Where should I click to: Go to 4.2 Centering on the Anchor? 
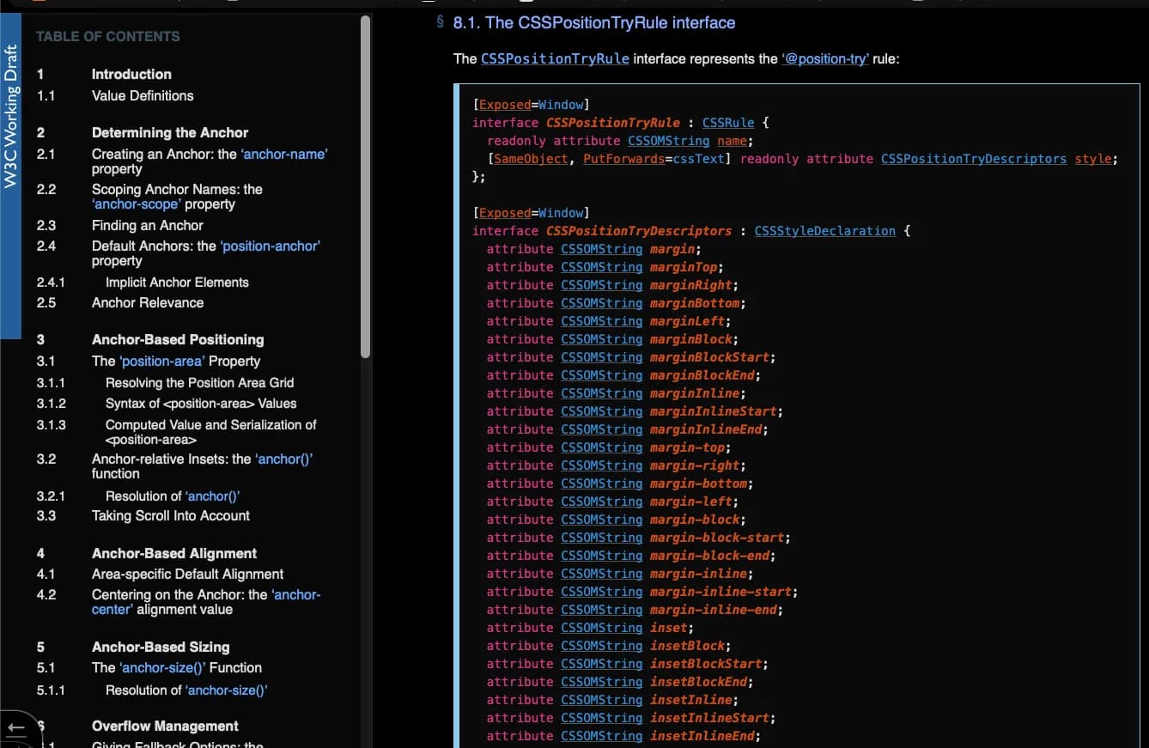[206, 601]
